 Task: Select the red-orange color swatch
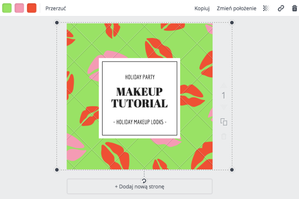31,8
